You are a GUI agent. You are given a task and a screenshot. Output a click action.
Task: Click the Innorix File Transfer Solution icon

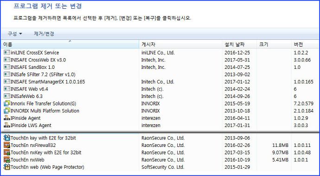point(7,103)
